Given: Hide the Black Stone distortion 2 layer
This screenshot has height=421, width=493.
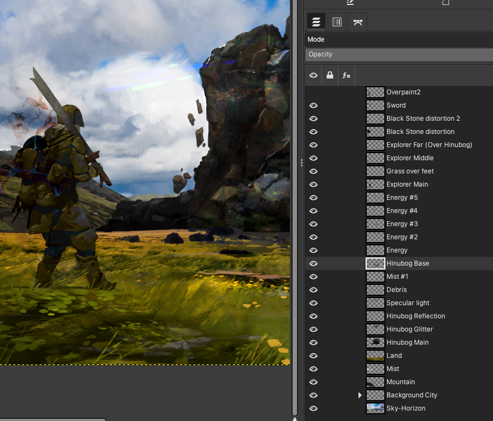Looking at the screenshot, I should point(313,119).
